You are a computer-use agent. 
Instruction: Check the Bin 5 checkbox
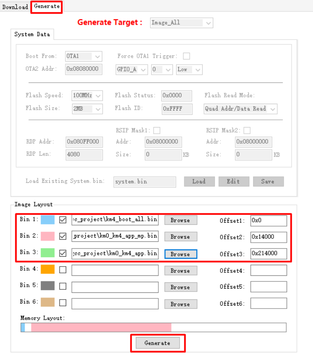point(63,286)
